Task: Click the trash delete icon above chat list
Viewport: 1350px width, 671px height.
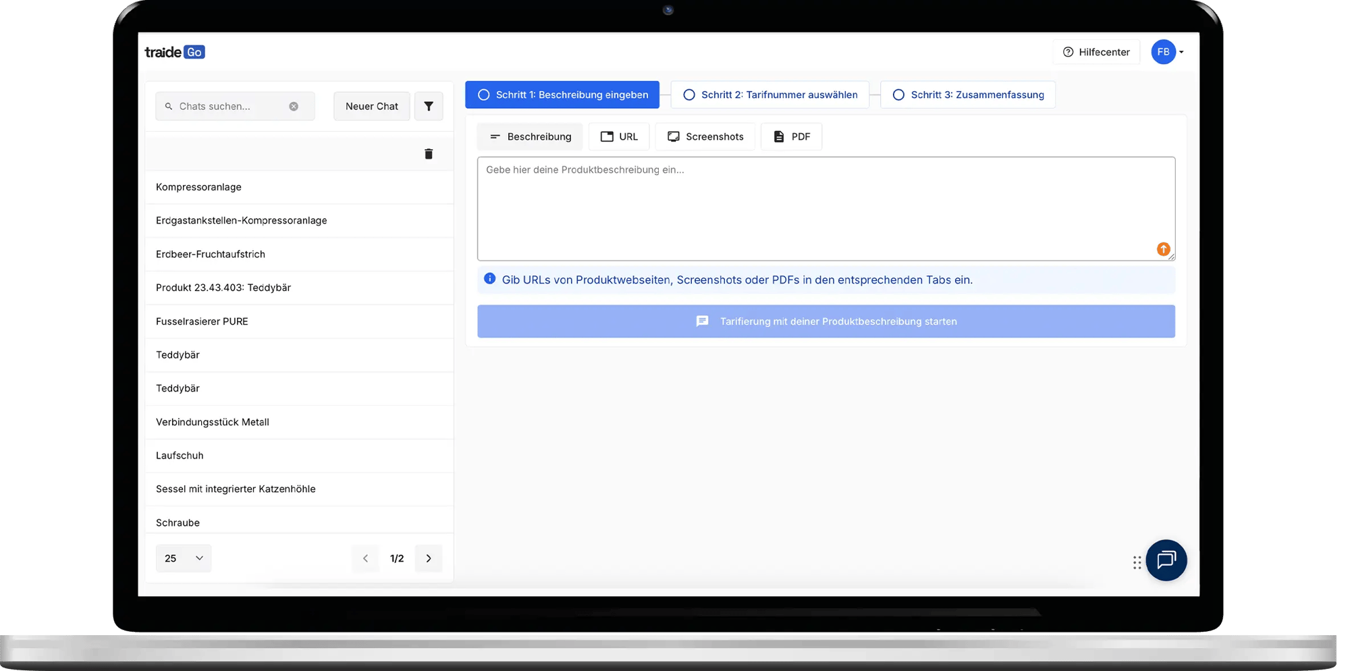Action: [429, 154]
